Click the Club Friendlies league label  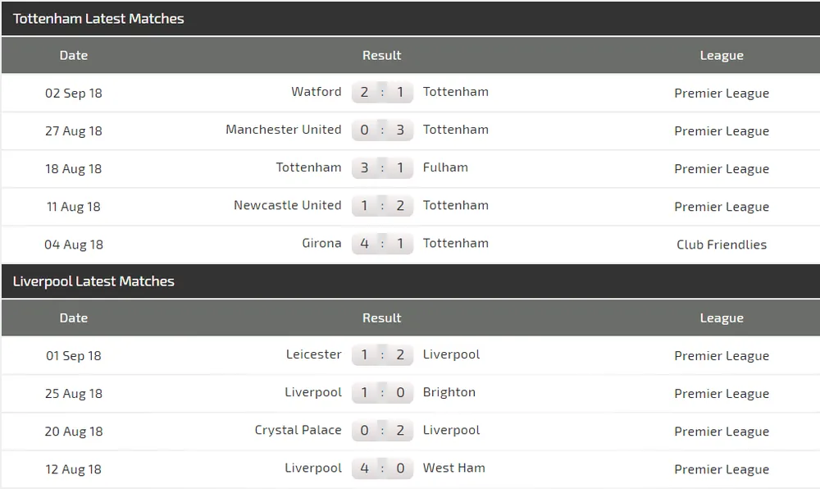click(x=722, y=244)
